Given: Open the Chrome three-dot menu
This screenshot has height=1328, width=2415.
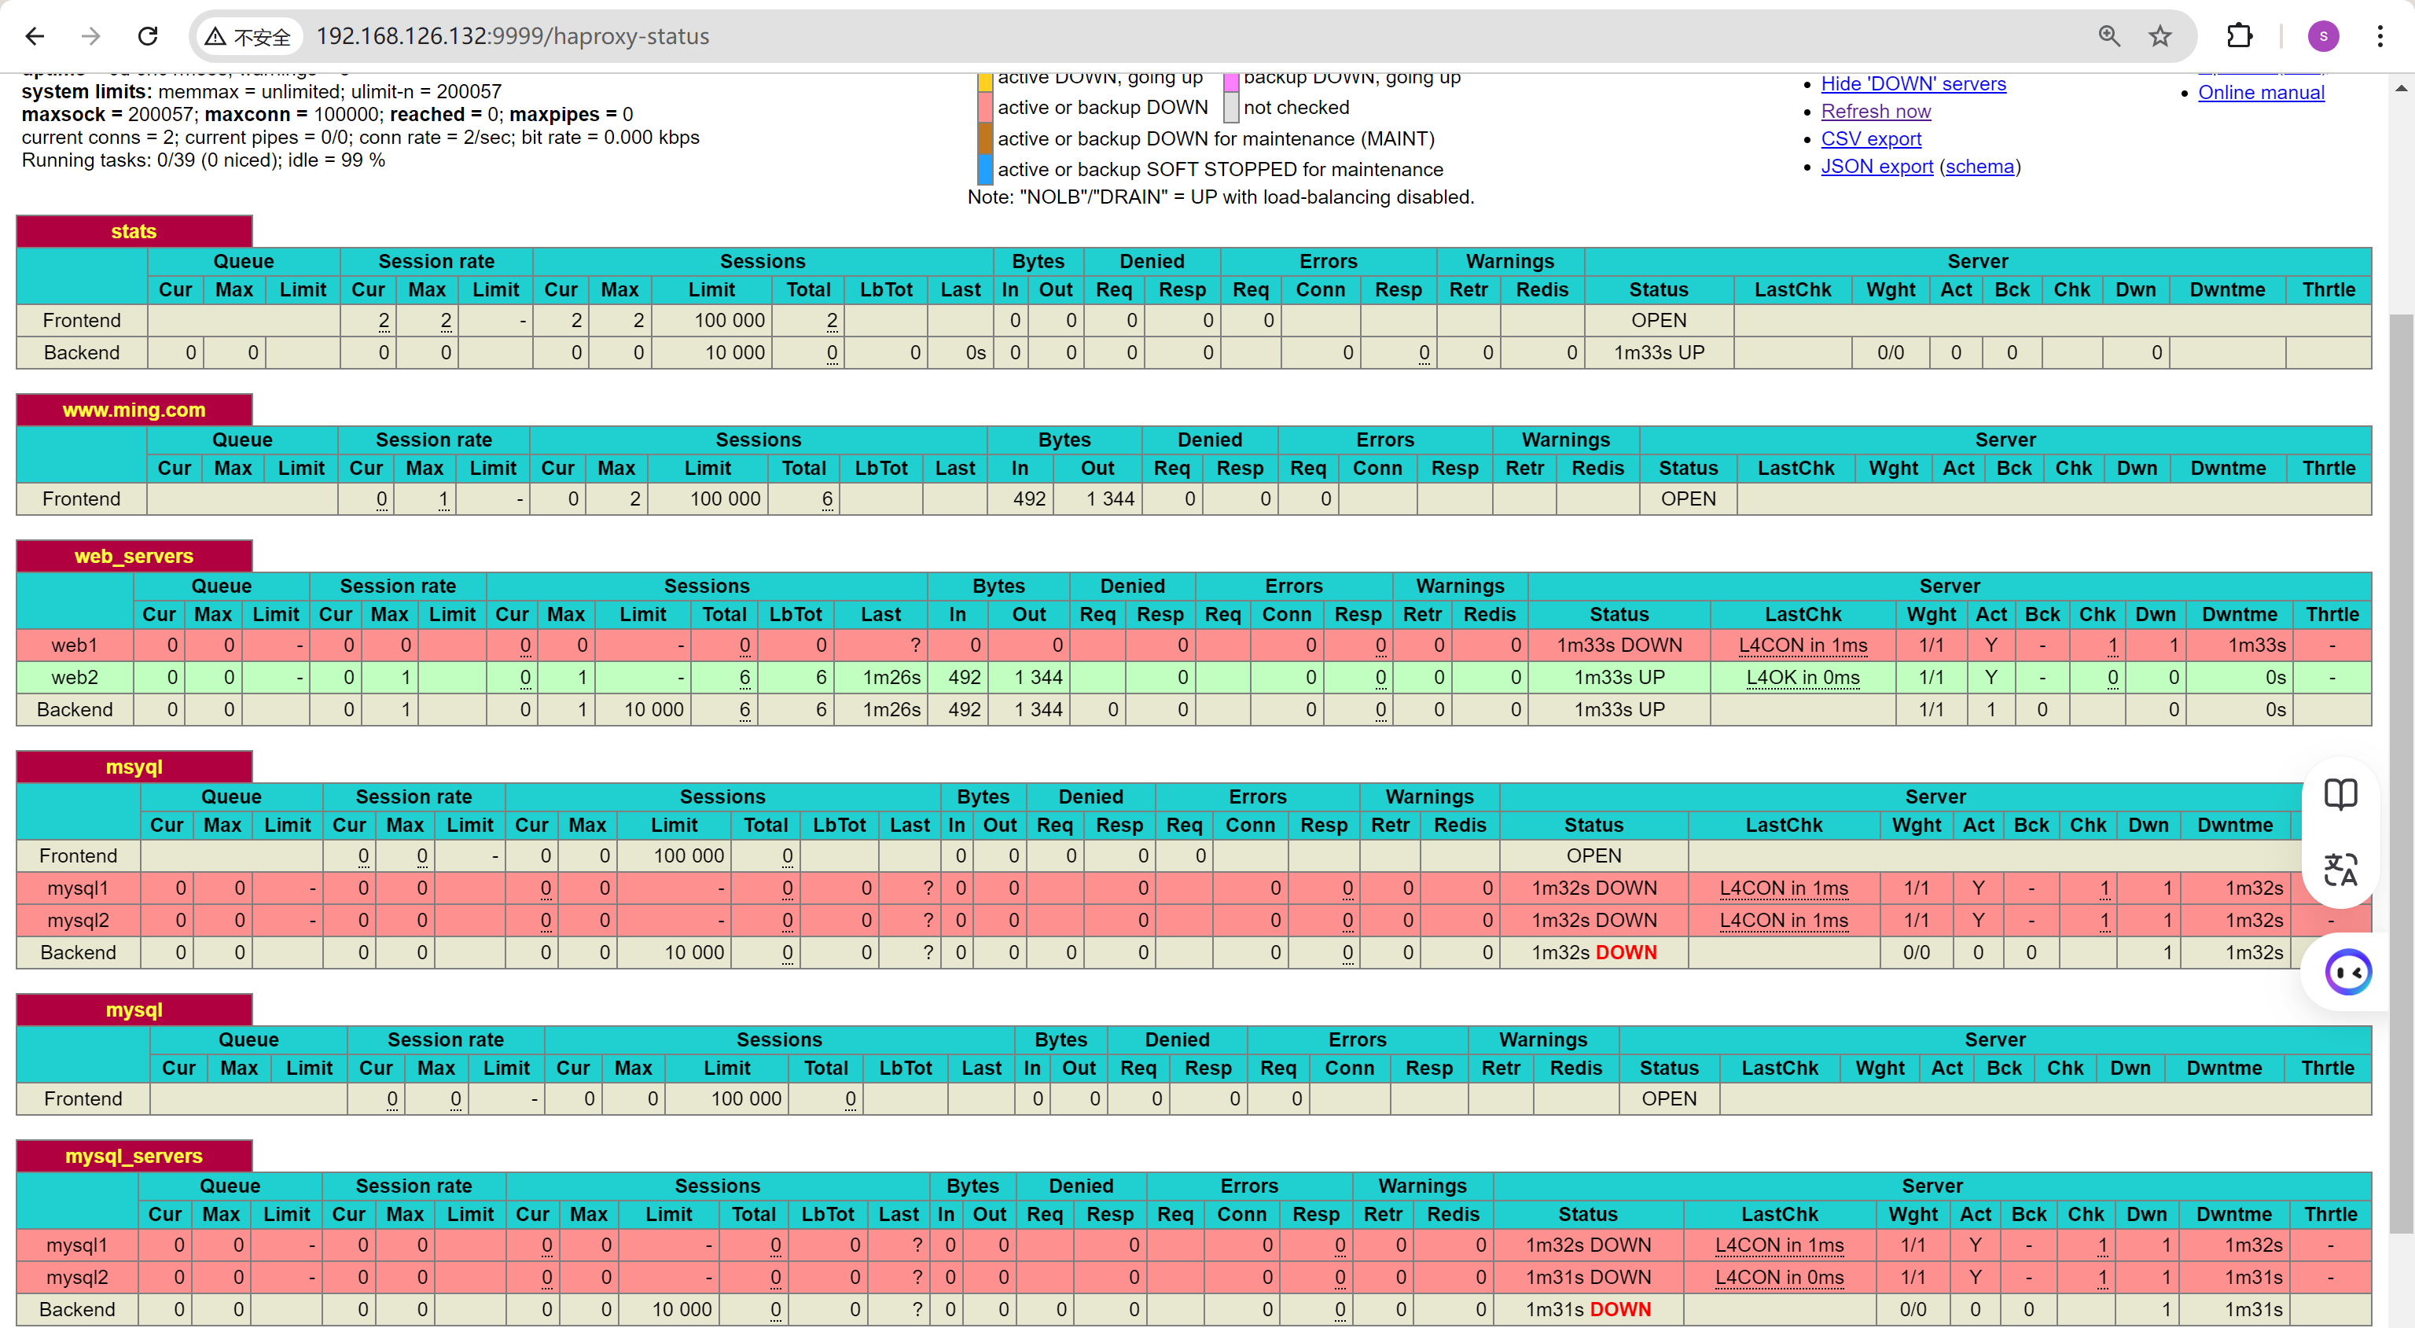Looking at the screenshot, I should click(2380, 37).
